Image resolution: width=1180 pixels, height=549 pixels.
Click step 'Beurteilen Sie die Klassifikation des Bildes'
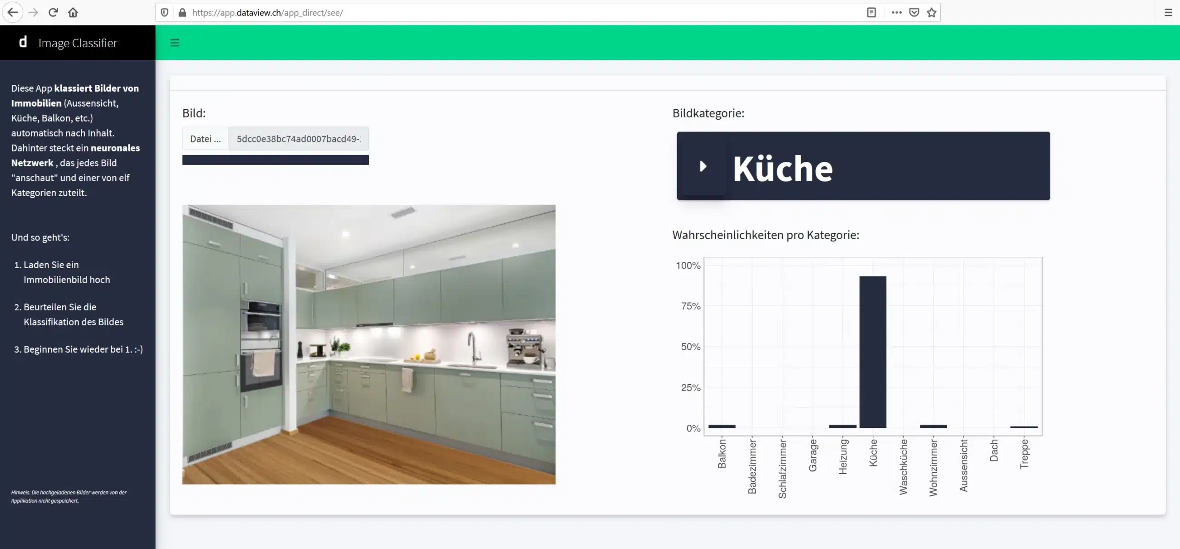coord(73,314)
